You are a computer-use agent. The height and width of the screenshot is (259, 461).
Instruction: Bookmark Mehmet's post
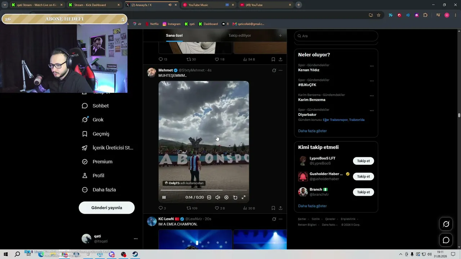point(273,208)
